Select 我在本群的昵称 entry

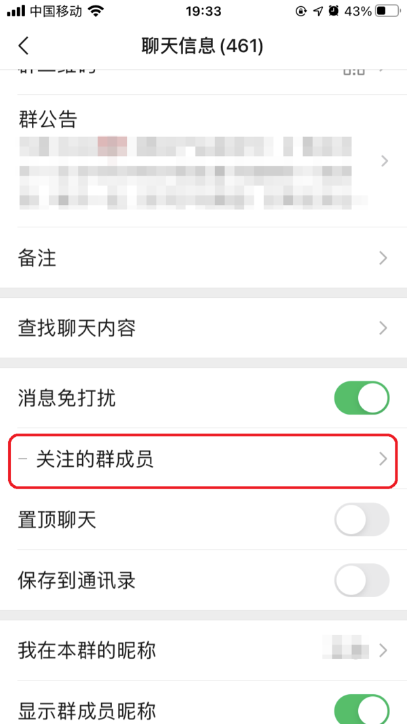pyautogui.click(x=203, y=650)
